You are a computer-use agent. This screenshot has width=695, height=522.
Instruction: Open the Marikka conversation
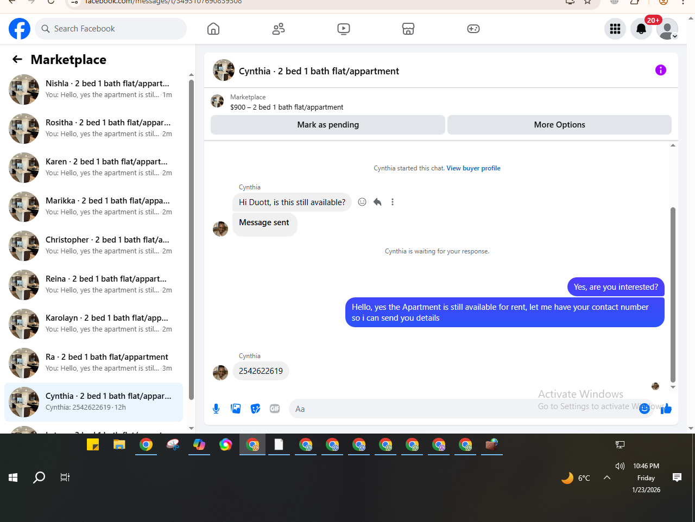93,207
